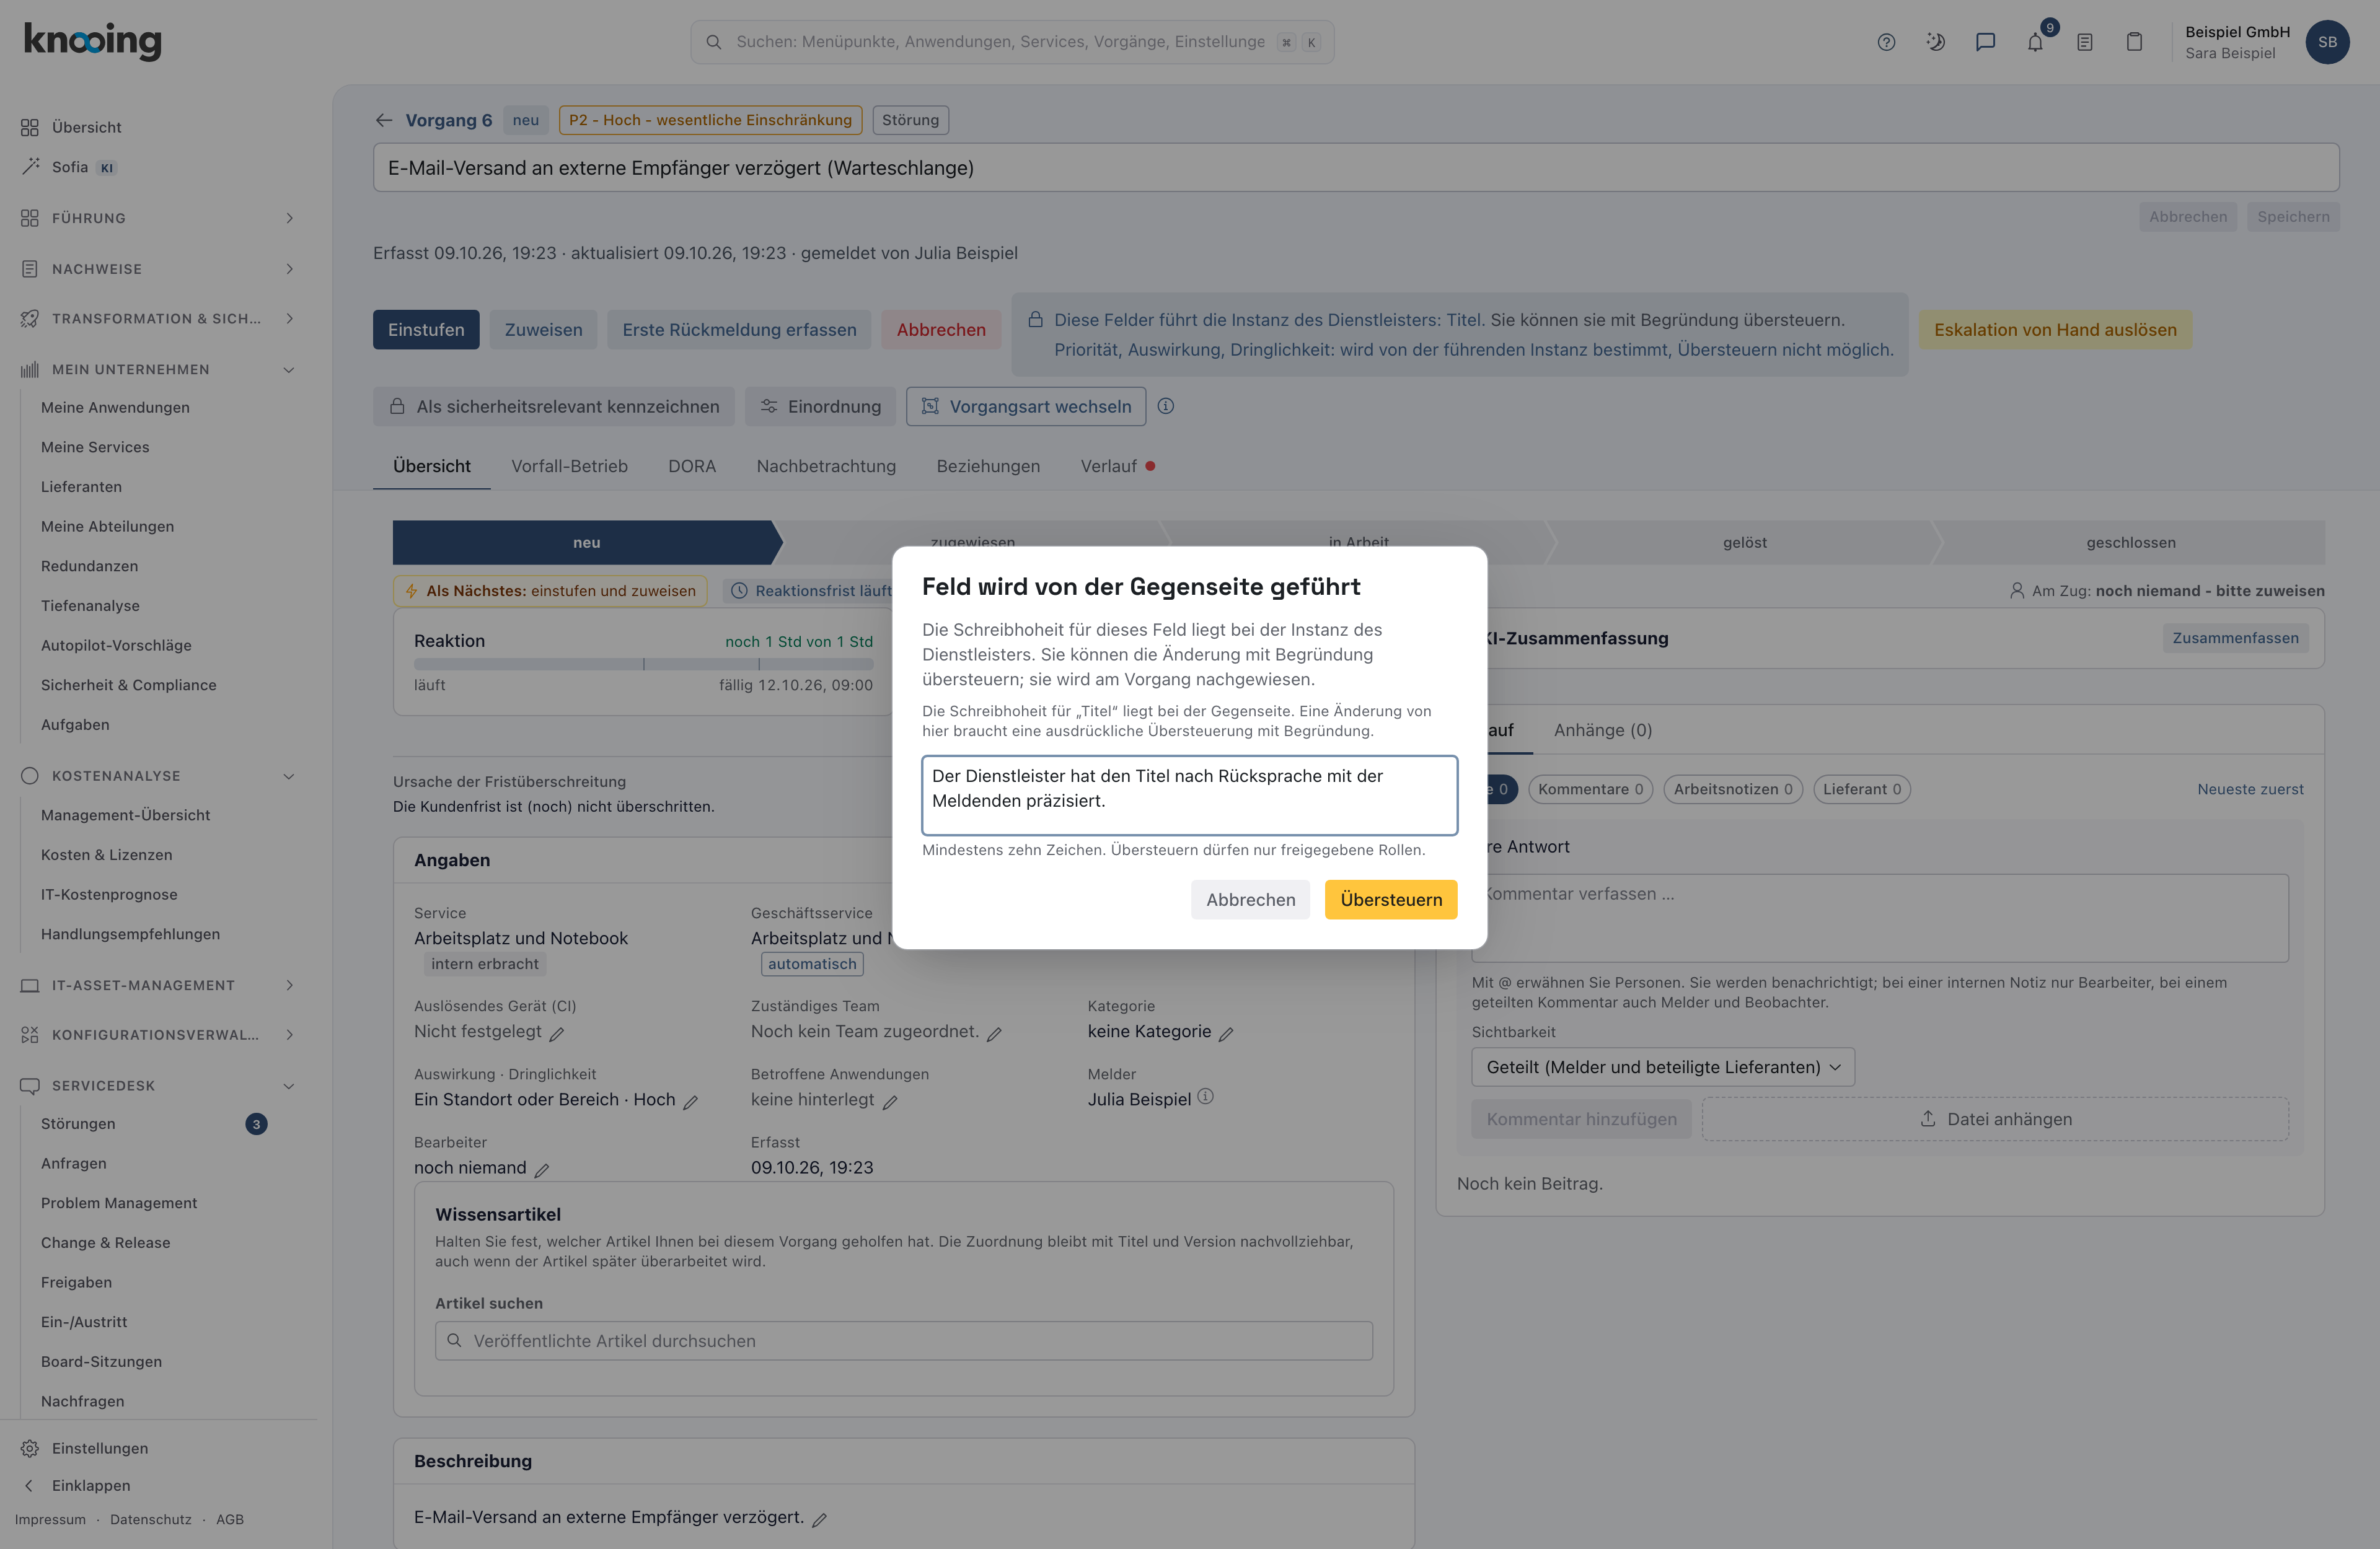Cancel the dialog with Abbrechen

coord(1250,900)
